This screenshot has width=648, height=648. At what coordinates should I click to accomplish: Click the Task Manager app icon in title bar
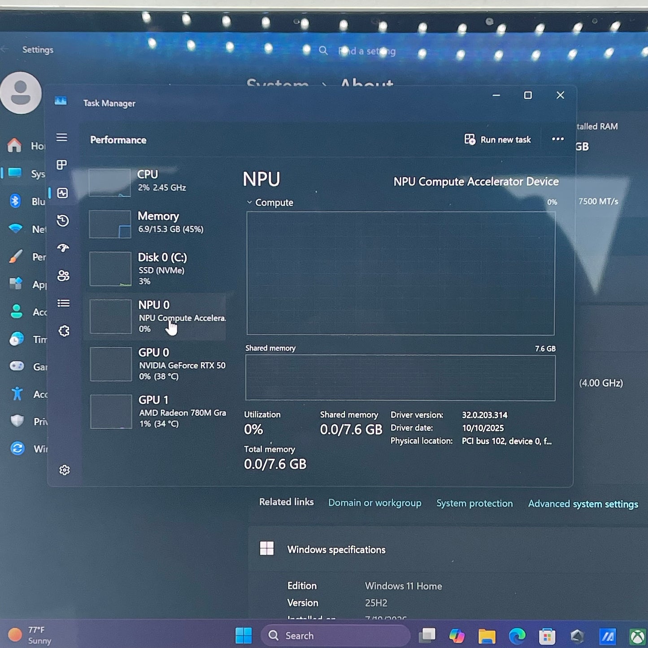(x=61, y=101)
